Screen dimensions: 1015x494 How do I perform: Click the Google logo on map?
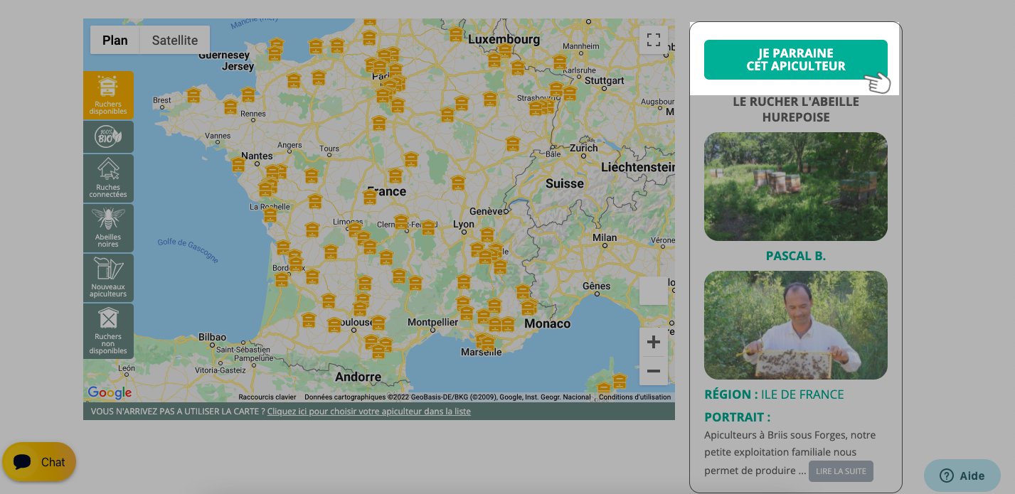pos(110,393)
